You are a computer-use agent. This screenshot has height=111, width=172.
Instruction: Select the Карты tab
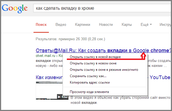126,24
